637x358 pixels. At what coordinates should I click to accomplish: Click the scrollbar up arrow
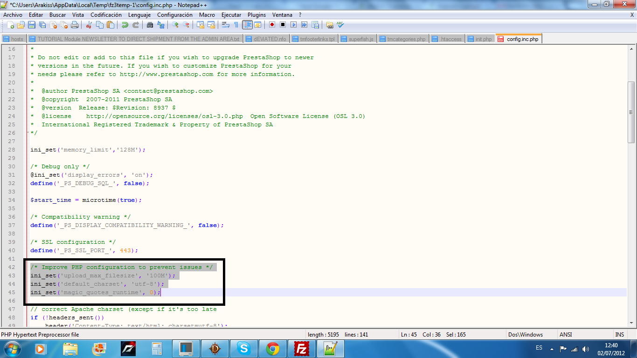(x=631, y=49)
